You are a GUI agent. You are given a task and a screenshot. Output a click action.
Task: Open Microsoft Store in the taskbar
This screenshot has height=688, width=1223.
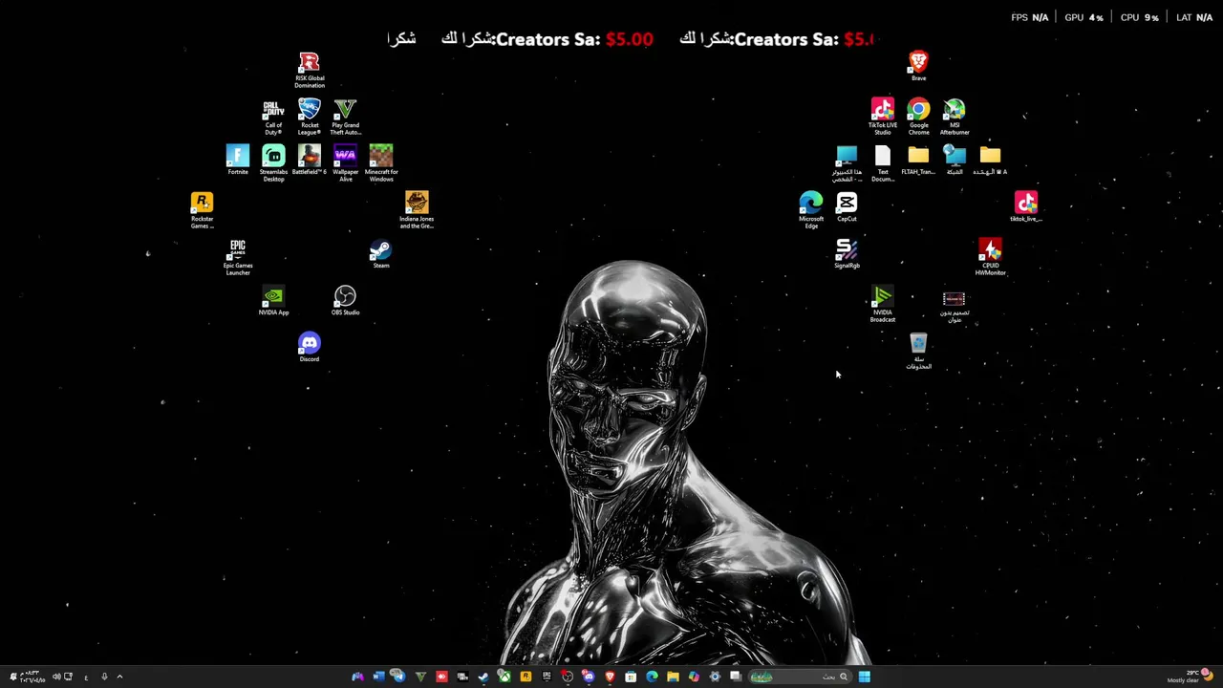[631, 677]
